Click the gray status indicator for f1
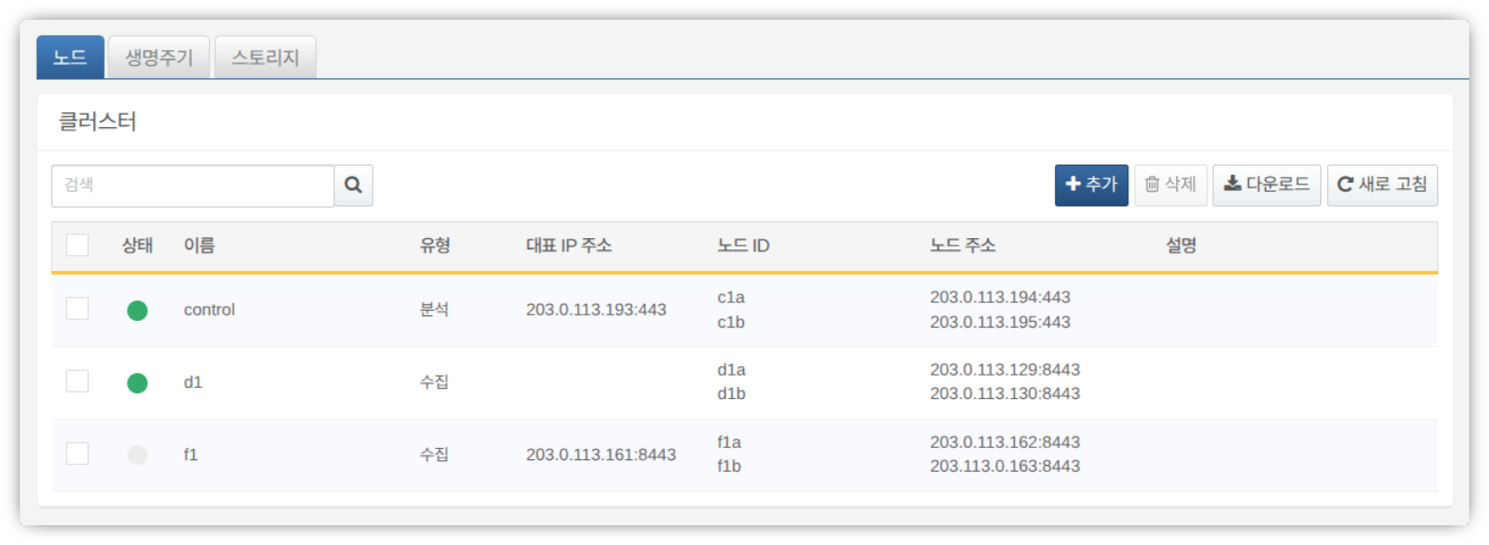The width and height of the screenshot is (1489, 545). coord(138,456)
